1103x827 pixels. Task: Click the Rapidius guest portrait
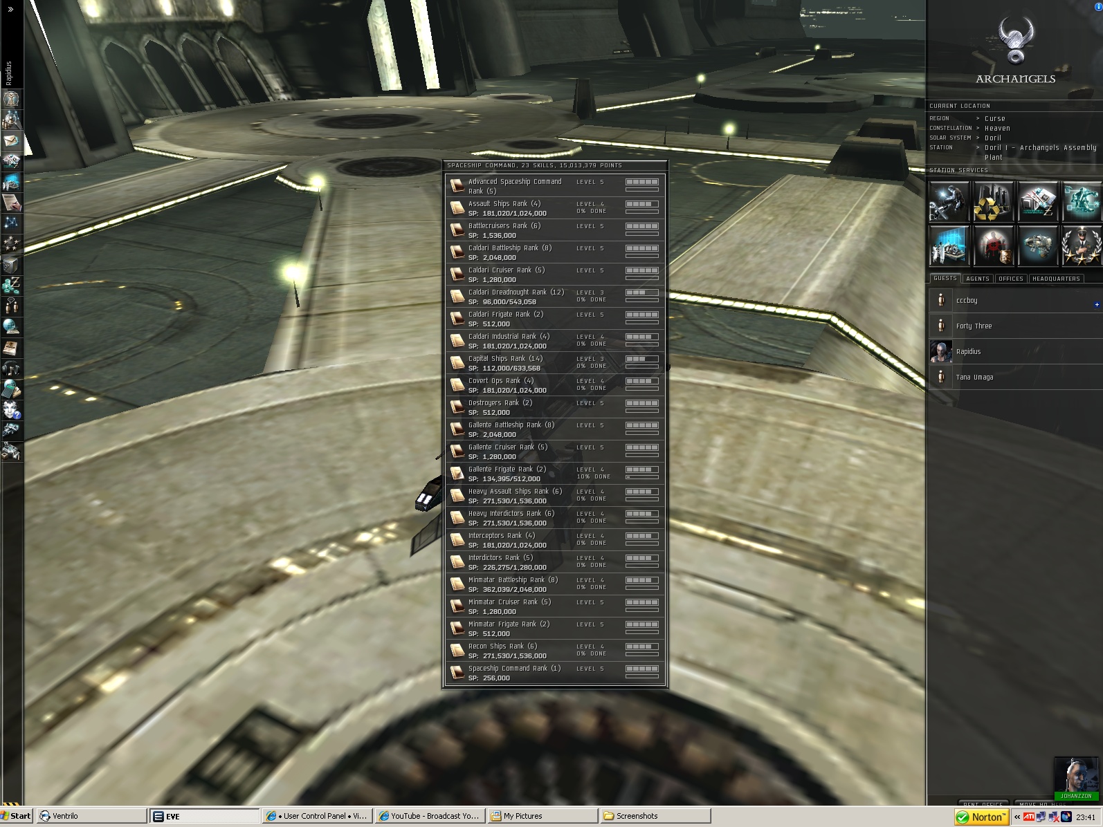[x=941, y=351]
